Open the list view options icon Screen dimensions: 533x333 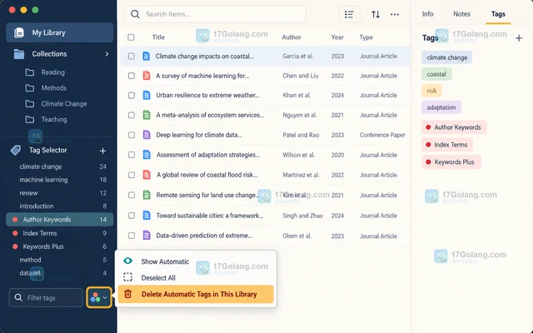click(349, 14)
